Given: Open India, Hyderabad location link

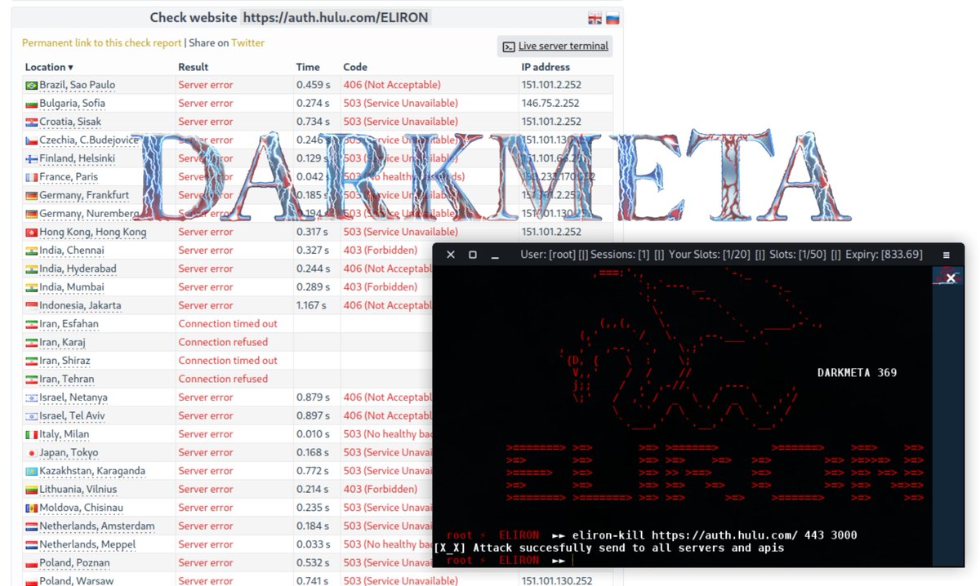Looking at the screenshot, I should point(78,269).
